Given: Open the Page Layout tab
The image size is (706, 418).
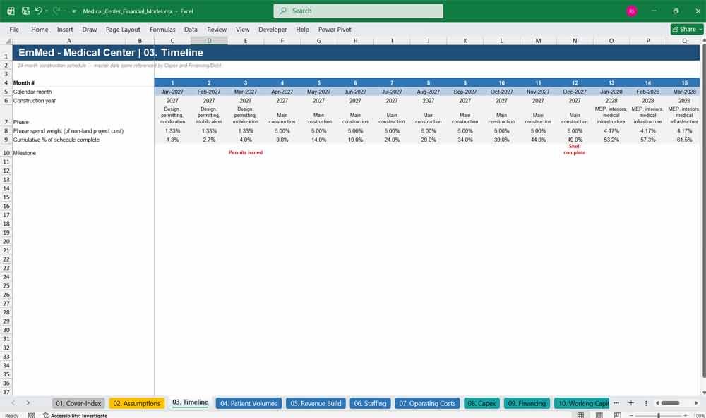Looking at the screenshot, I should [123, 29].
